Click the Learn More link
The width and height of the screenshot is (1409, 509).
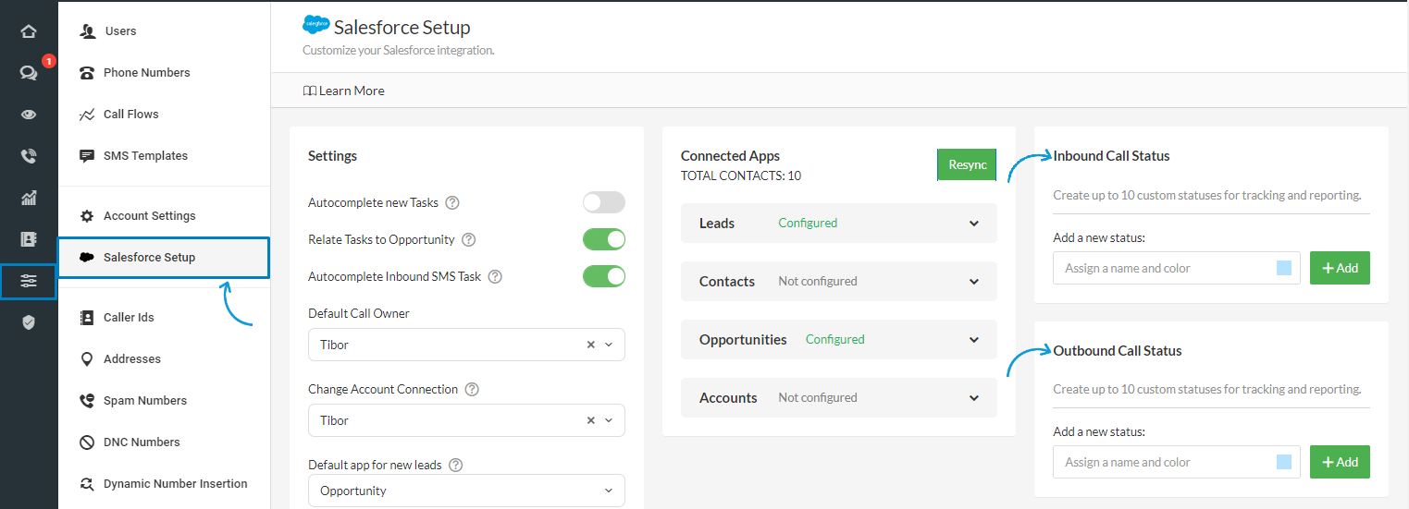[344, 91]
